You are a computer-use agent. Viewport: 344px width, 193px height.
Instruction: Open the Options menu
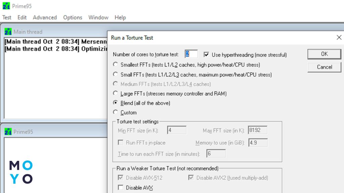[x=73, y=17]
